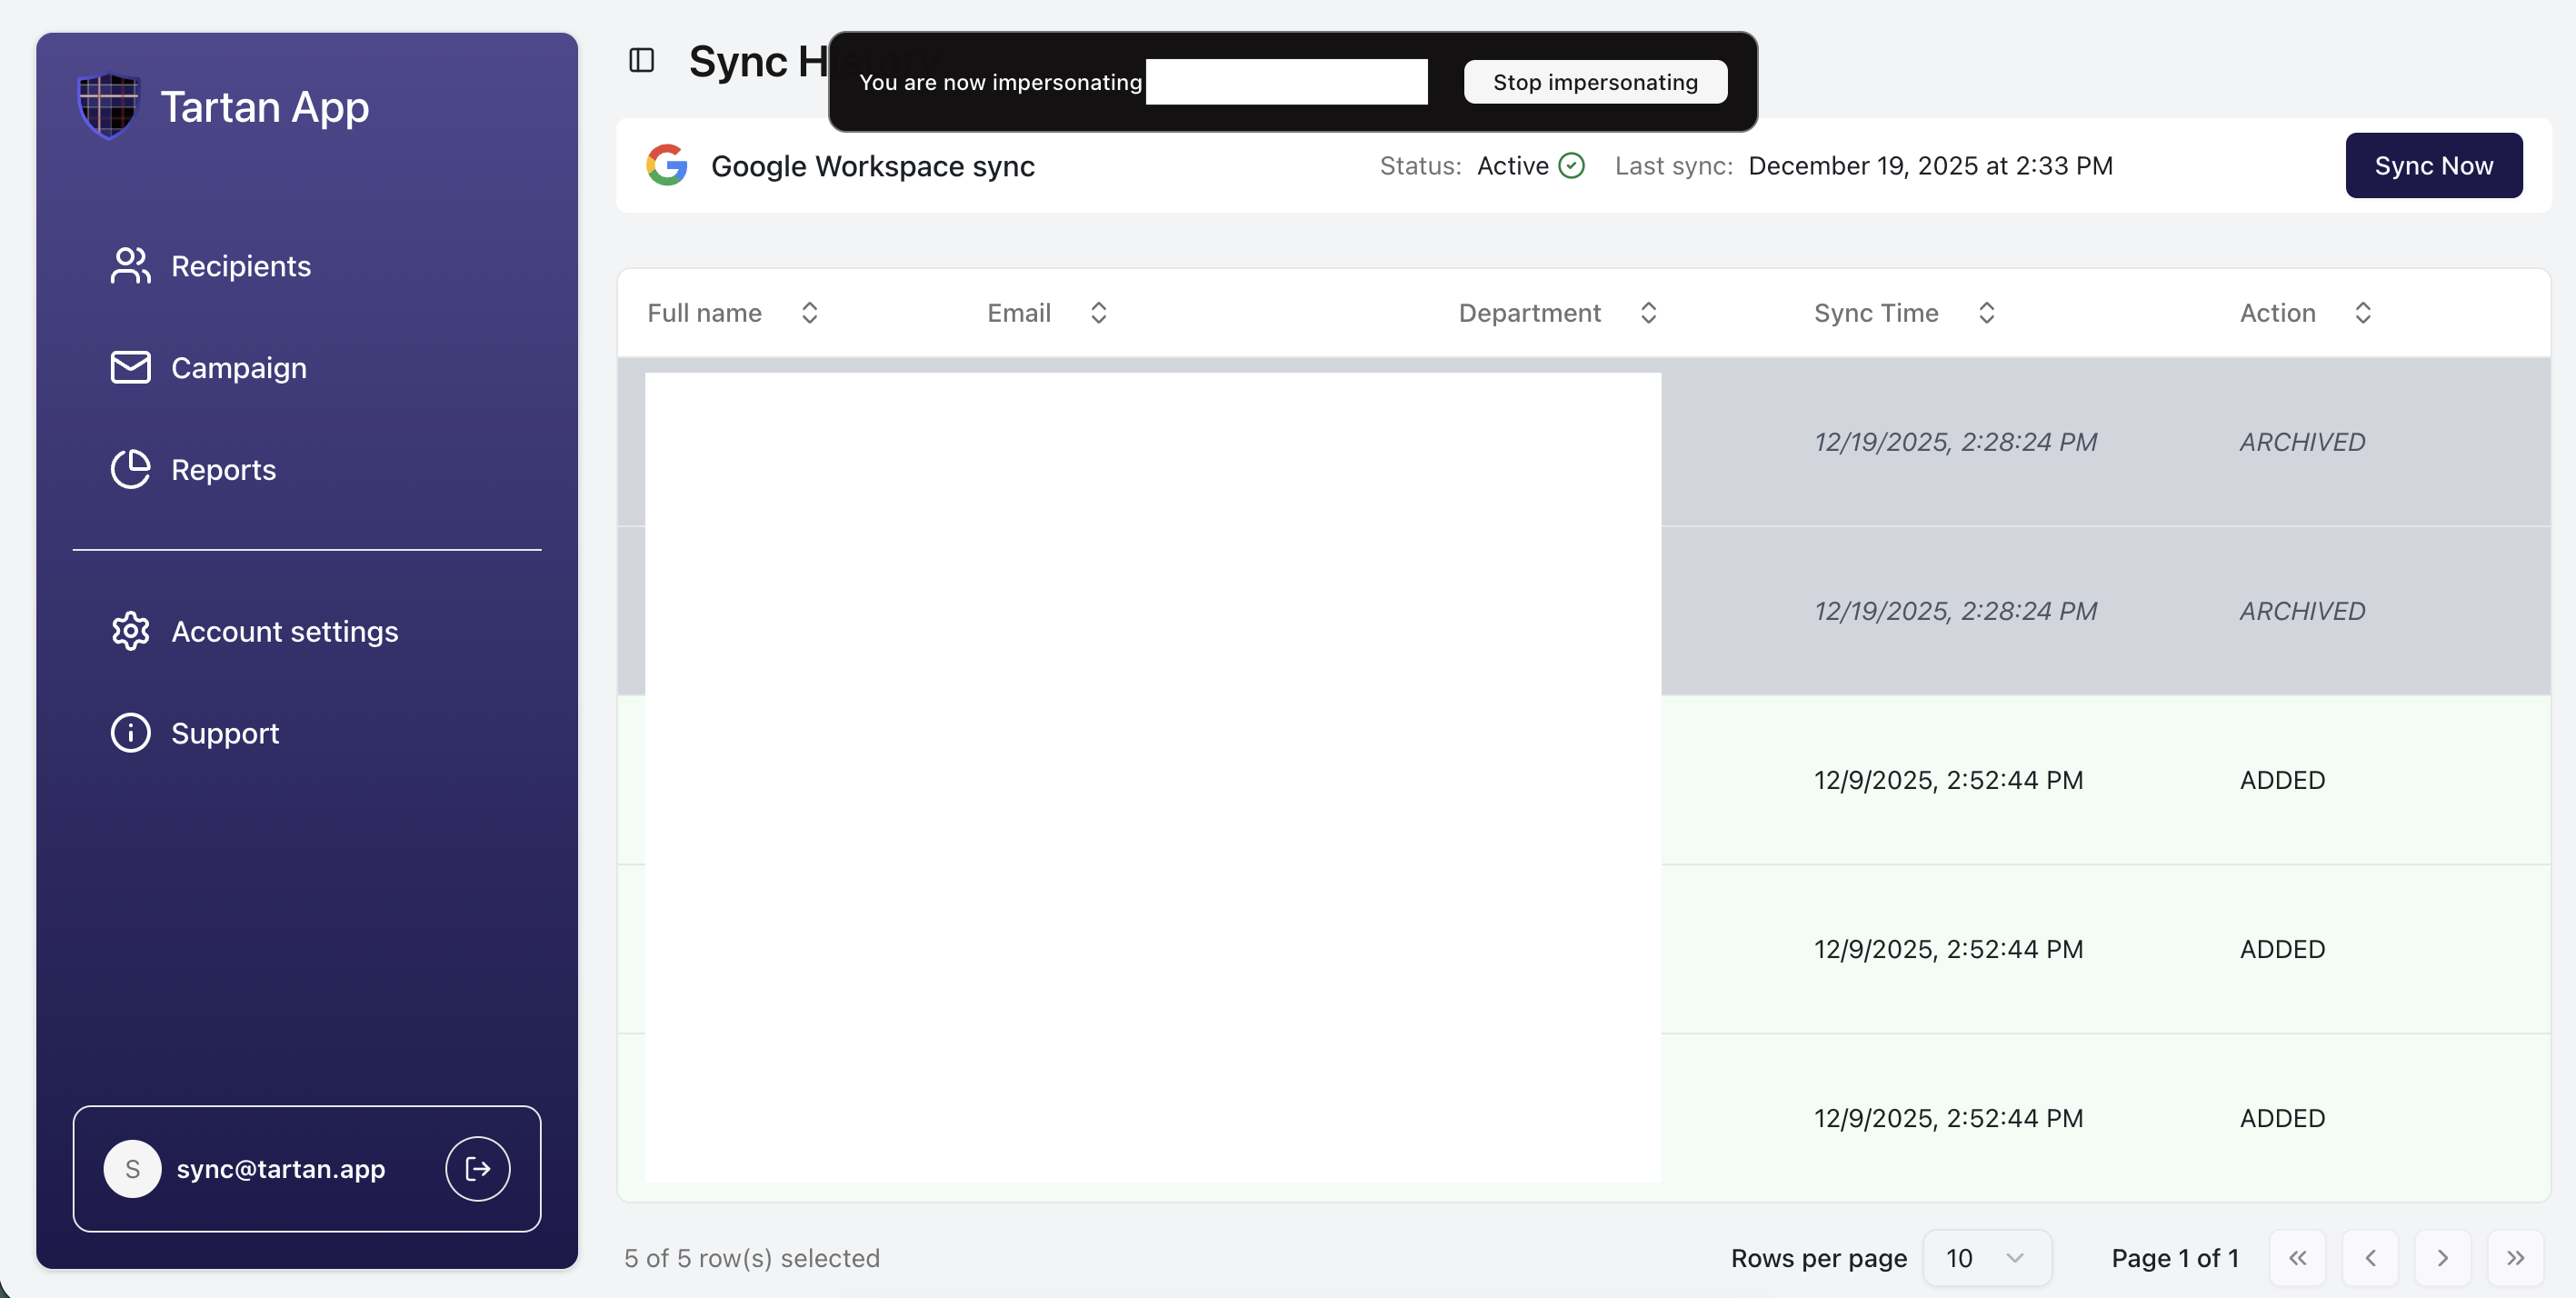Open the Rows per page dropdown
The height and width of the screenshot is (1298, 2576).
coord(1986,1258)
